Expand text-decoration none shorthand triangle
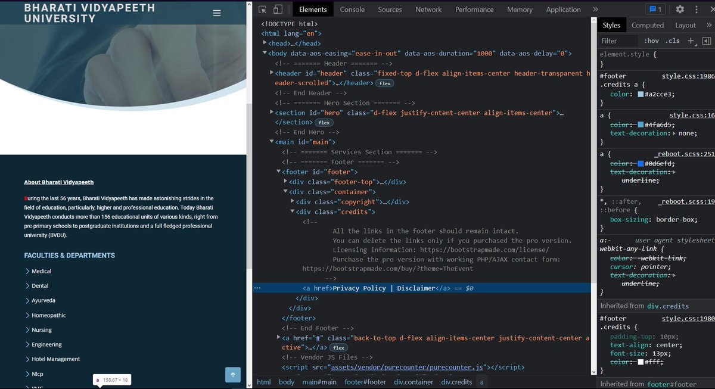Viewport: 715px width, 389px height. pyautogui.click(x=673, y=133)
